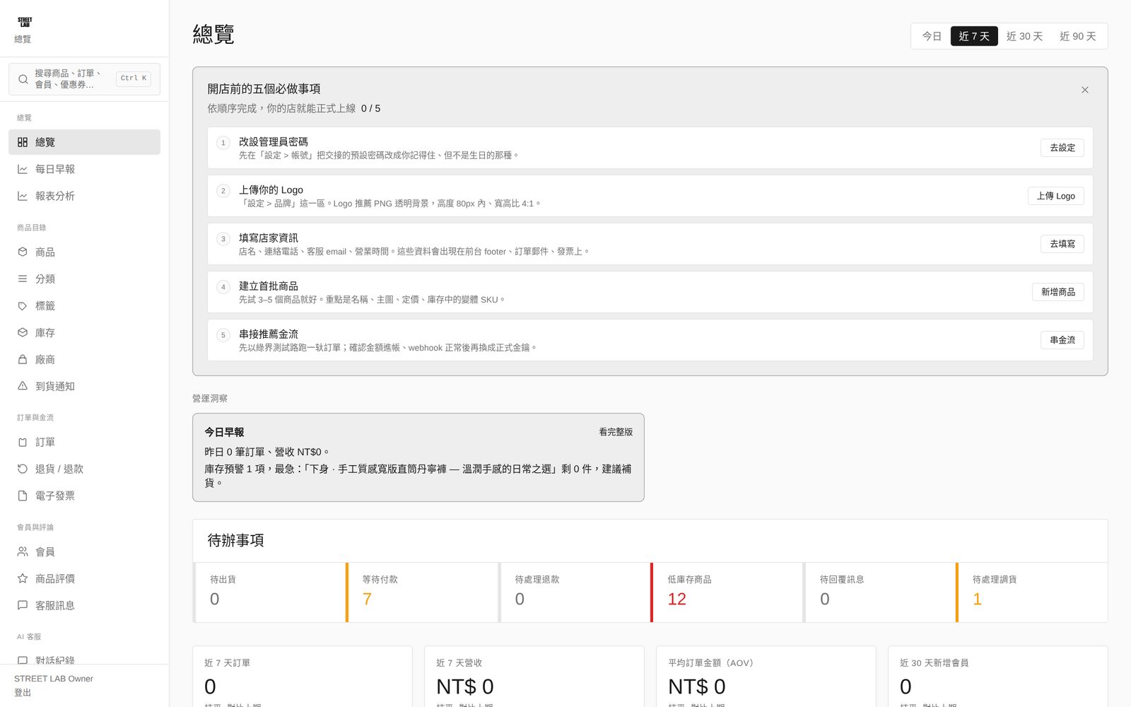Select the 近 7 天 time range
Viewport: 1131px width, 707px height.
pos(974,36)
